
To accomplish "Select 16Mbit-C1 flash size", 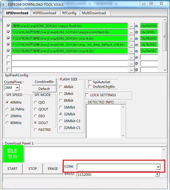I will 61,121.
